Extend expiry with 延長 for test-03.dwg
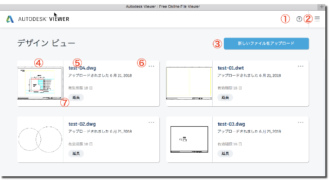Screen dimensions: 329x180 click(225, 154)
